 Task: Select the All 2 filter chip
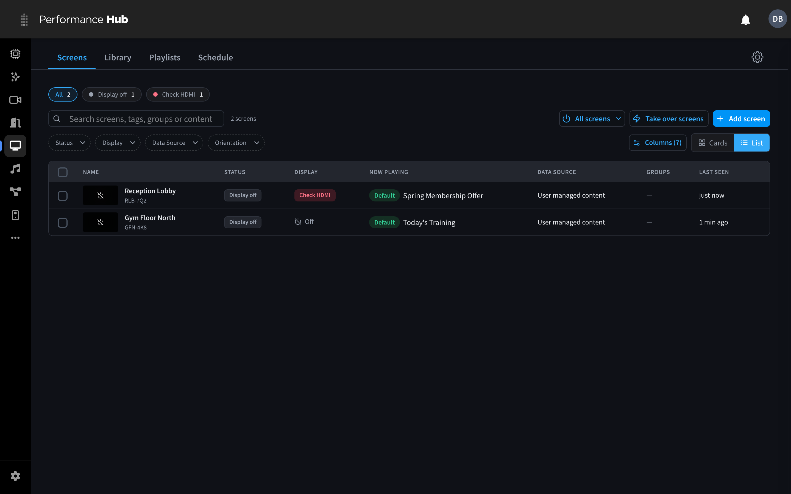(63, 94)
